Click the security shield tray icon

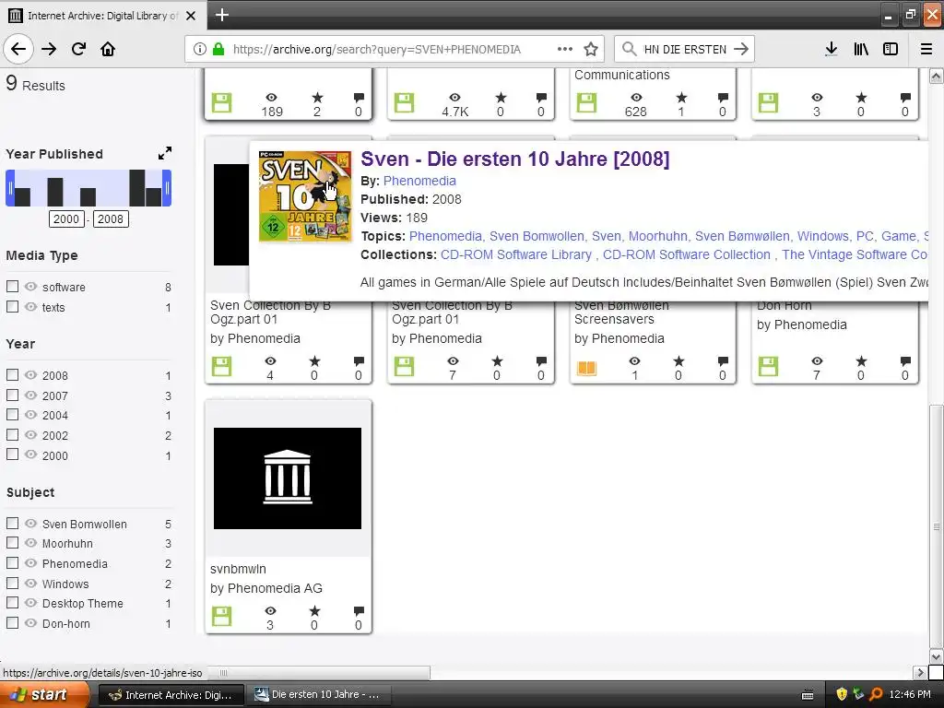click(x=841, y=694)
